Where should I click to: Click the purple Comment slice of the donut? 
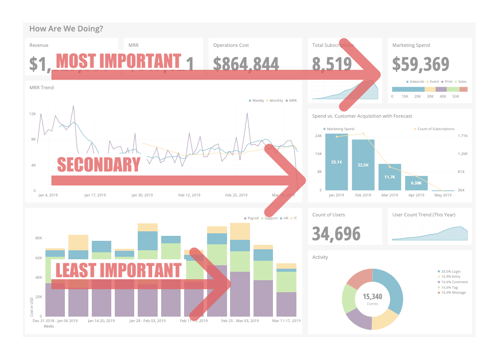(360, 319)
